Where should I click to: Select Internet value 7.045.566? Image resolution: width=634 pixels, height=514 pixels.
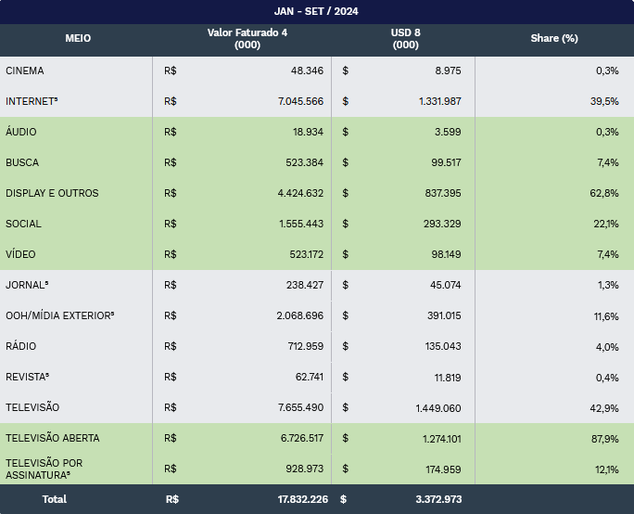(x=300, y=101)
